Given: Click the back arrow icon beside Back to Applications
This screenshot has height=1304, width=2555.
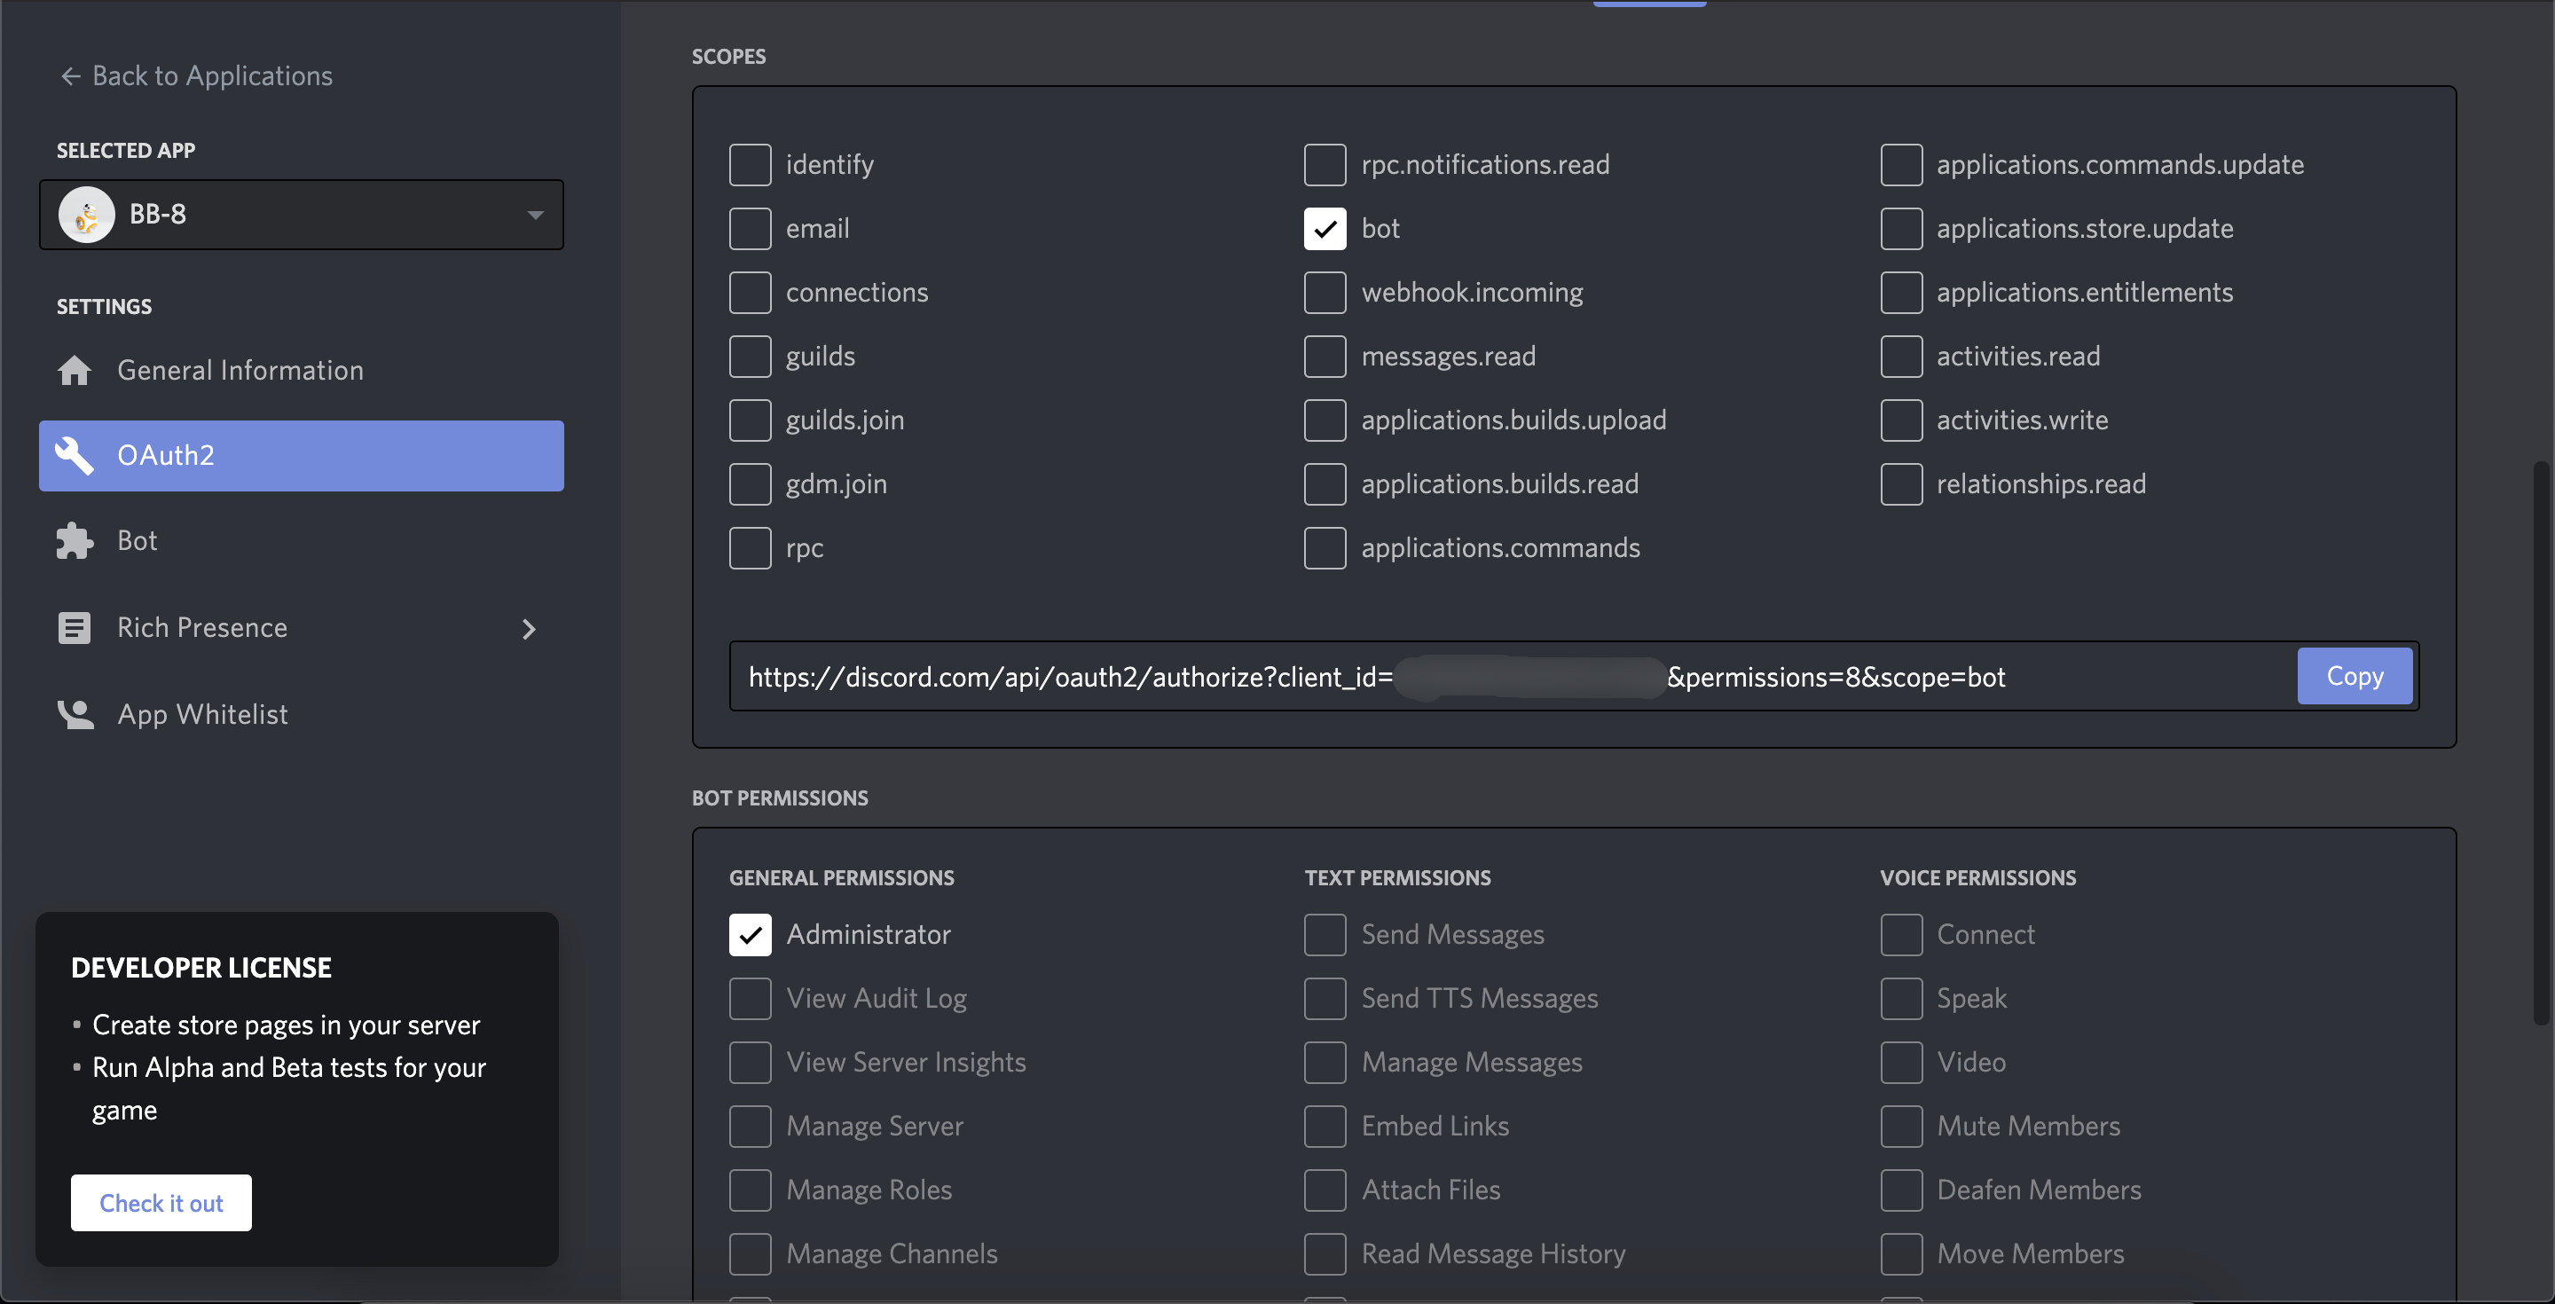Looking at the screenshot, I should tap(69, 76).
